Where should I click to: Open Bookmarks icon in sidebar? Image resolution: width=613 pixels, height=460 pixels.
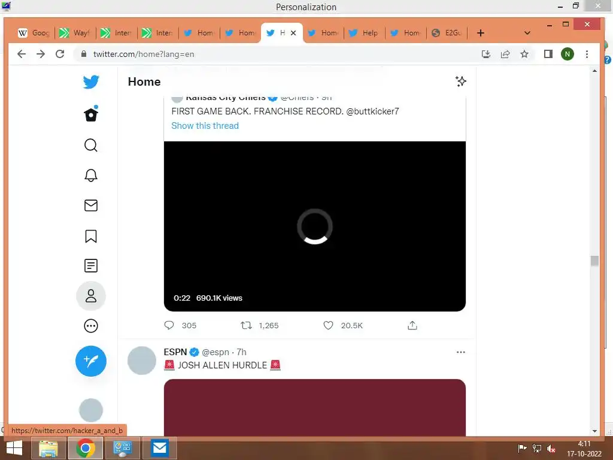pyautogui.click(x=91, y=236)
